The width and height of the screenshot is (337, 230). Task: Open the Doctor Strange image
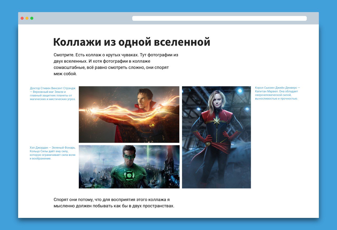coord(129,114)
